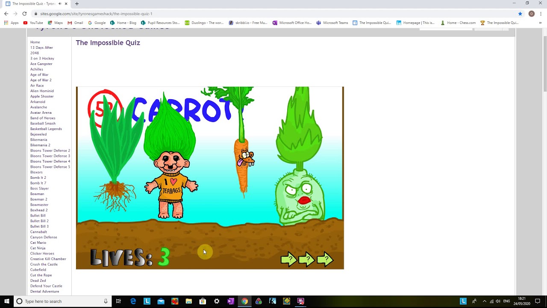Screen dimensions: 547x308
Task: Open the Bullet Bill 3 link
Action: point(39,226)
